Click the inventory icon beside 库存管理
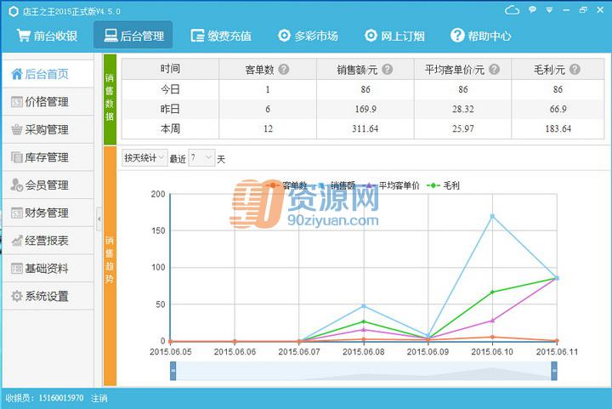Image resolution: width=612 pixels, height=409 pixels. [17, 157]
